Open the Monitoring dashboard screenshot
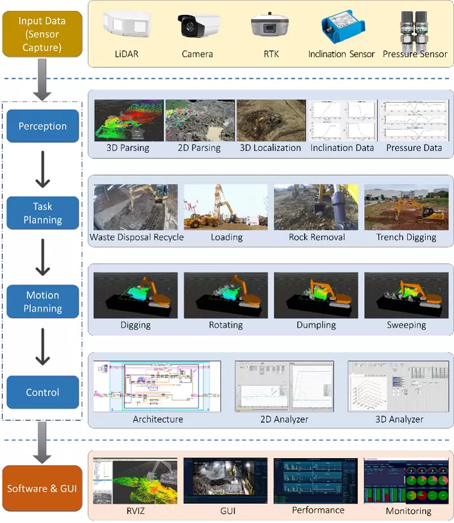 click(408, 481)
